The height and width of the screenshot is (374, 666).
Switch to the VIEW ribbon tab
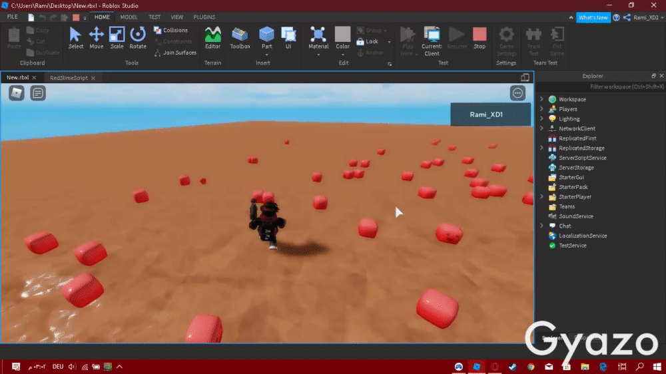click(x=176, y=17)
